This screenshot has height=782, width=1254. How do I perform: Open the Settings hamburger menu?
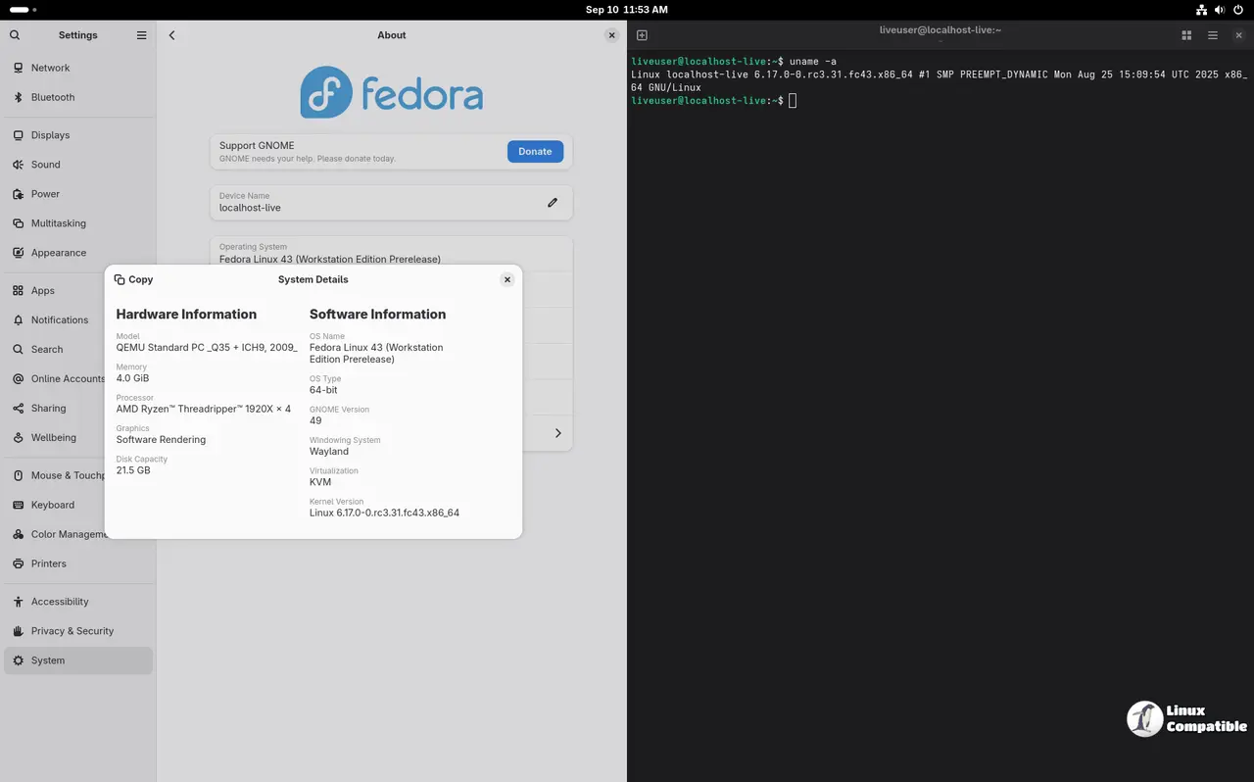[141, 35]
